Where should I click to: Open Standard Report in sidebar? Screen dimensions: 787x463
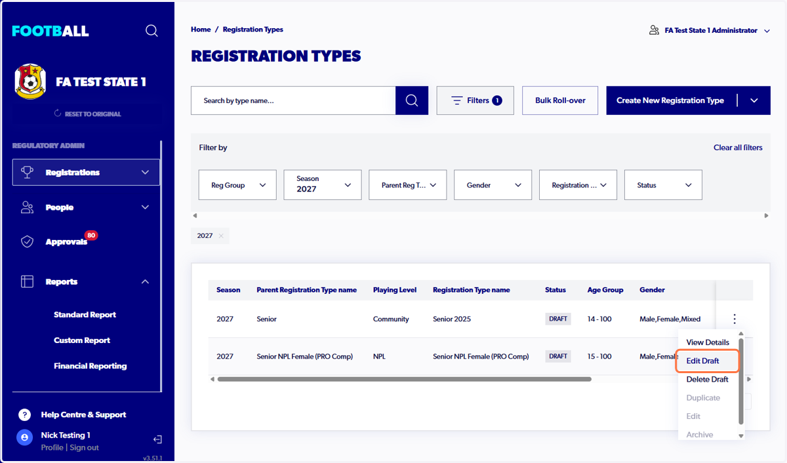(85, 315)
